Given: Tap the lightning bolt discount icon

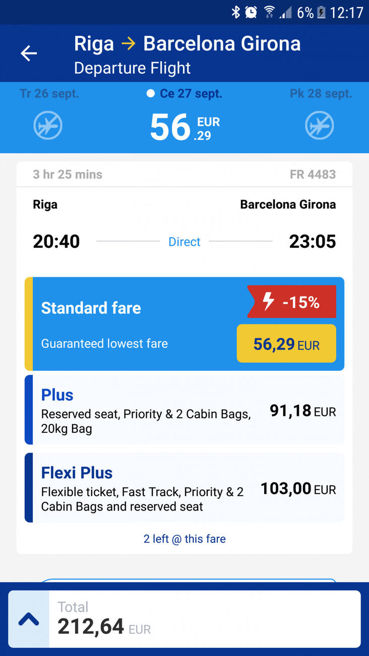Looking at the screenshot, I should click(268, 301).
